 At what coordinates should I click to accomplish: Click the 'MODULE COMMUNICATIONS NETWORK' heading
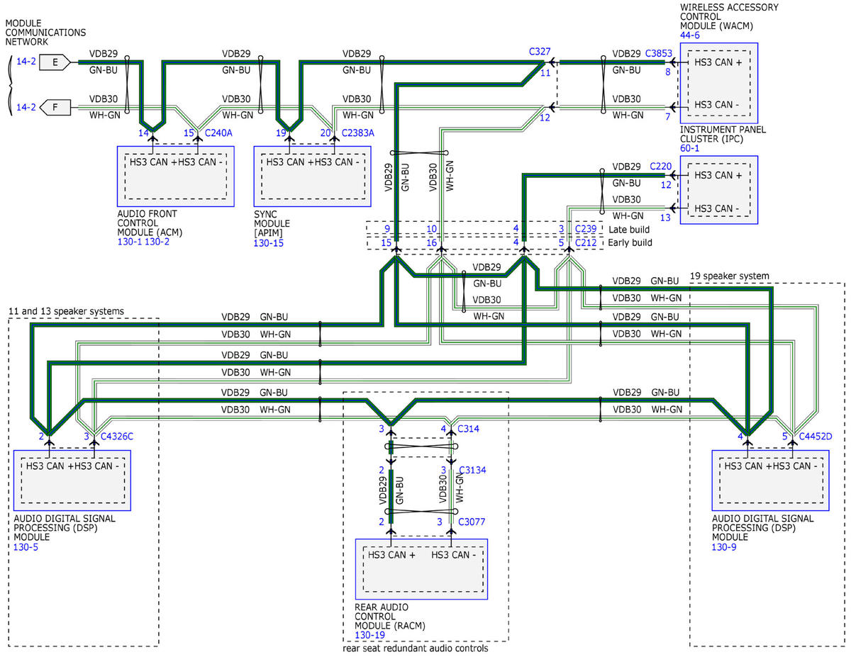pyautogui.click(x=45, y=33)
